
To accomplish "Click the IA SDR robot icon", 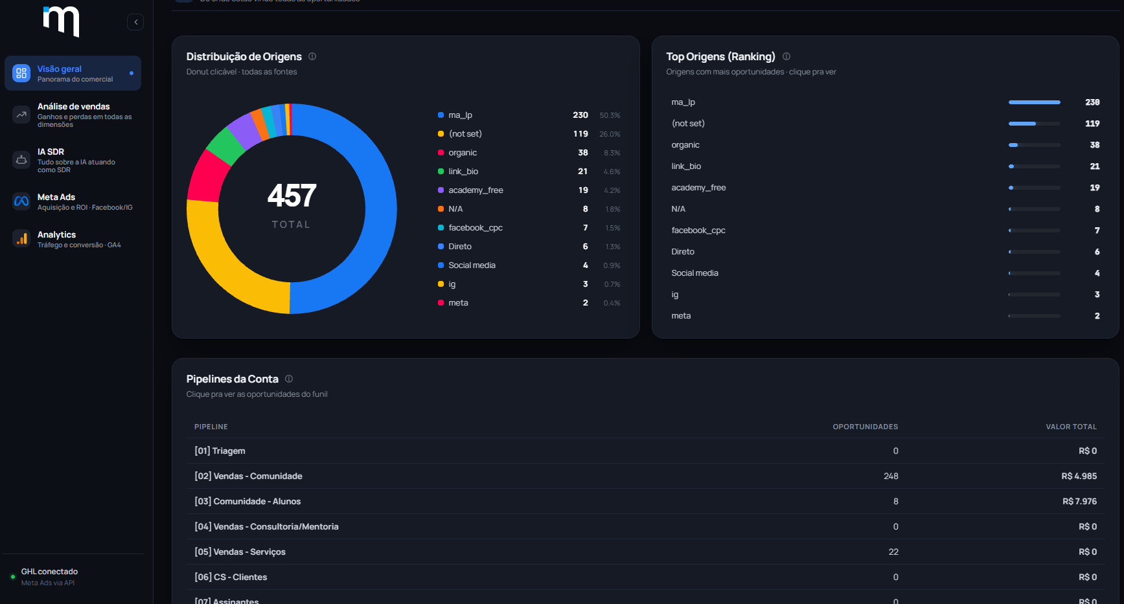I will coord(21,160).
